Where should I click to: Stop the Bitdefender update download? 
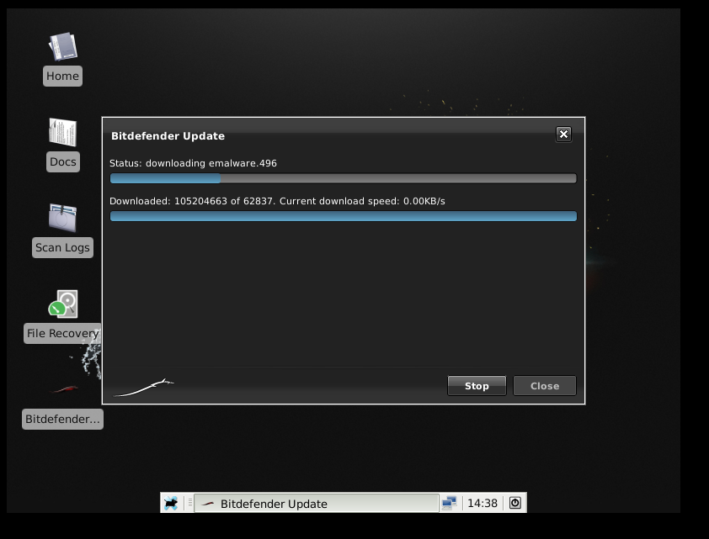[477, 386]
